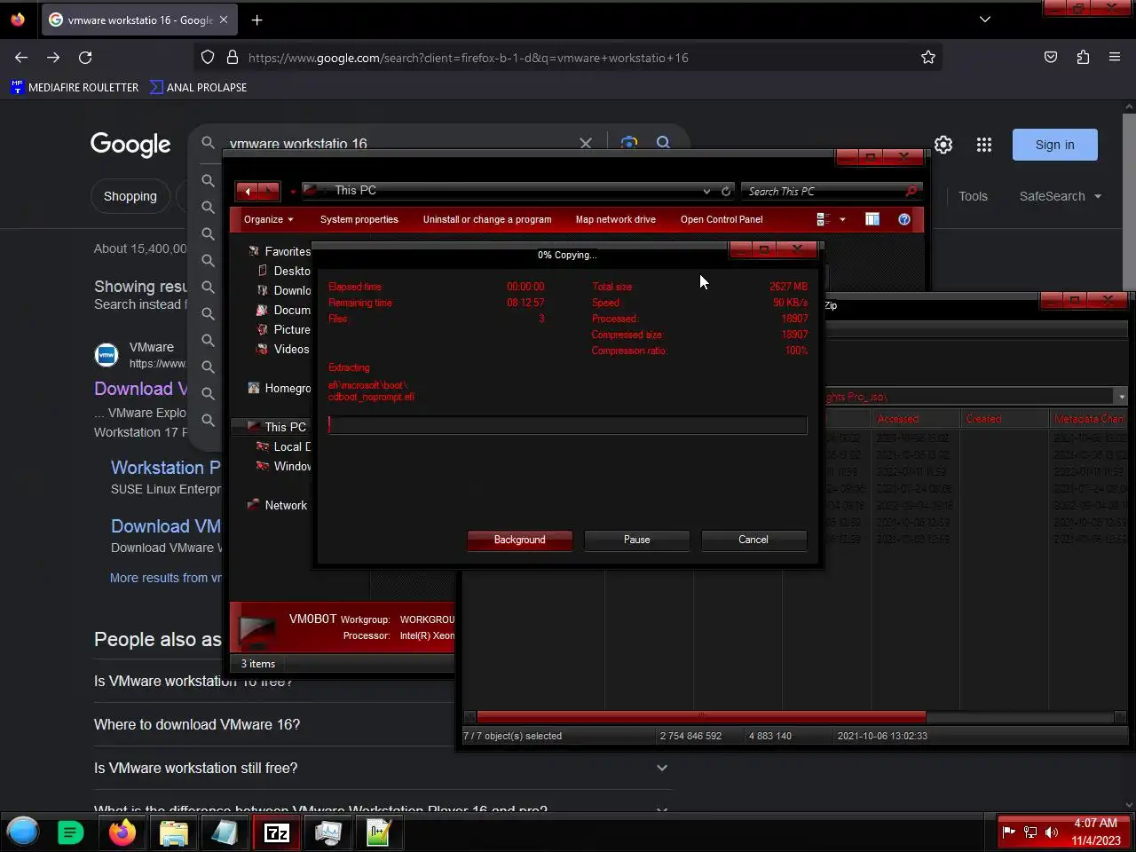Go forward in Firefox navigation
The width and height of the screenshot is (1136, 852).
click(53, 58)
